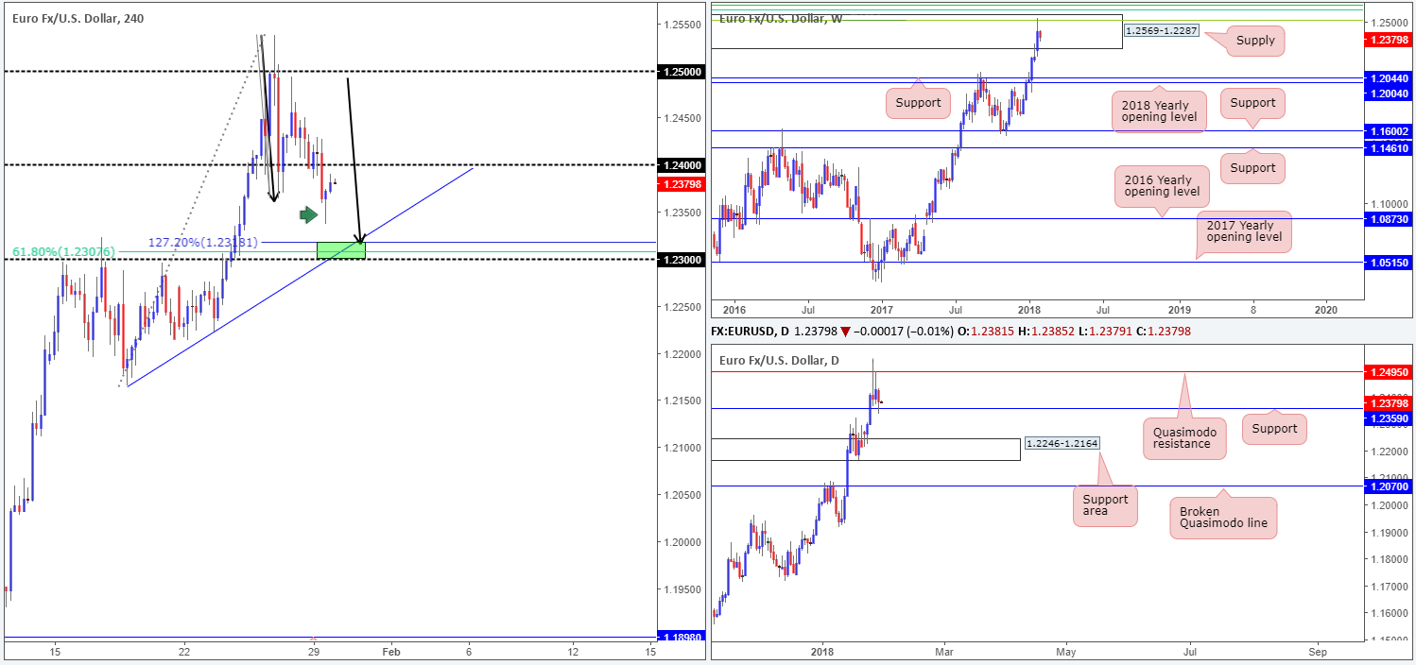The image size is (1416, 665).
Task: Select the green arrow marker on the 240 chart
Action: pyautogui.click(x=309, y=215)
